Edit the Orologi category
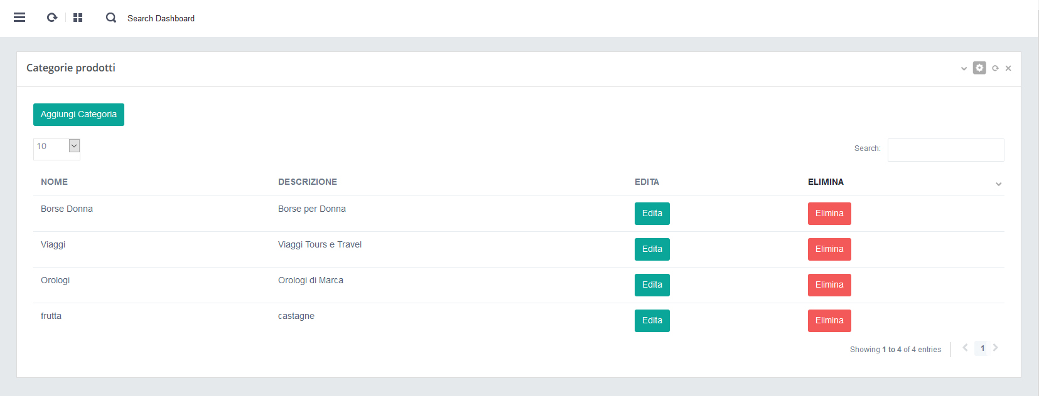This screenshot has width=1039, height=396. click(652, 285)
